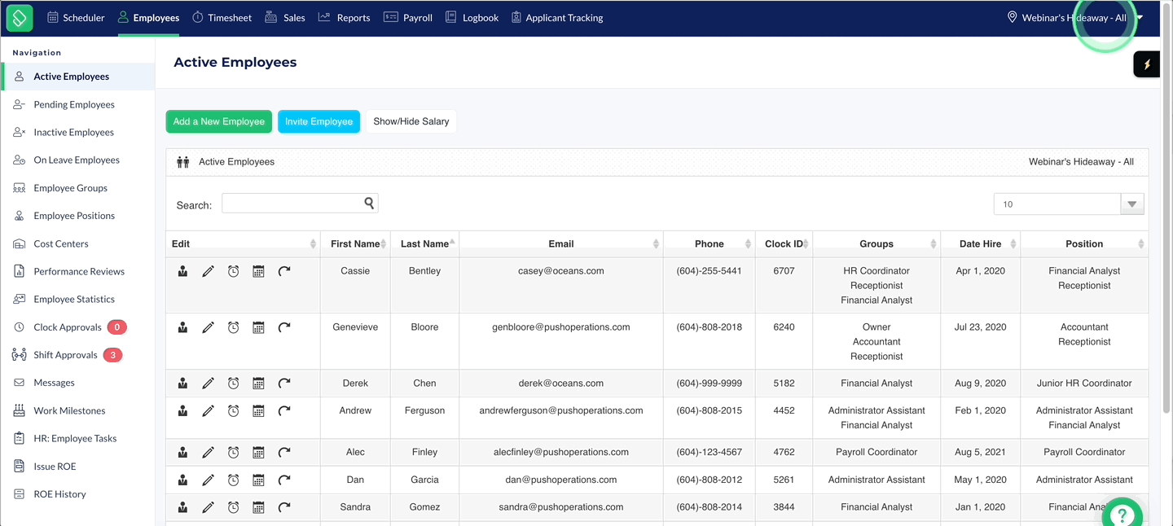
Task: Sort table by Groups column
Action: pos(876,243)
